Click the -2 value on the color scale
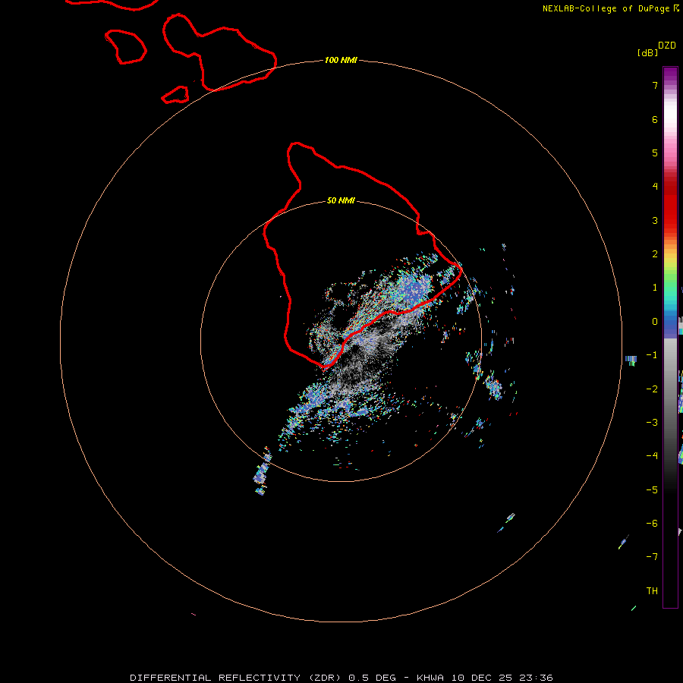Screen dimensions: 683x683 (652, 389)
